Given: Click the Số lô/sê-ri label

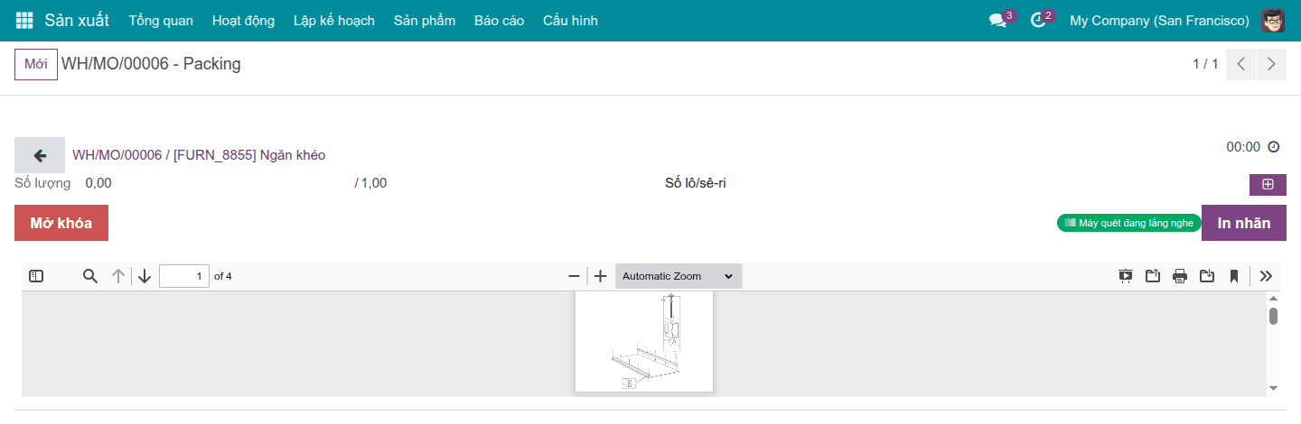Looking at the screenshot, I should click(x=696, y=183).
